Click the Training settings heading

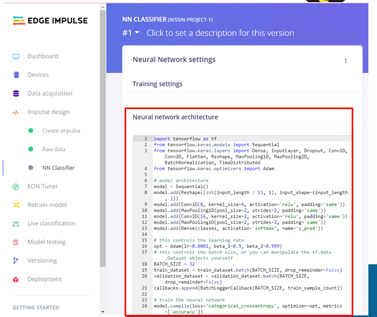(157, 84)
